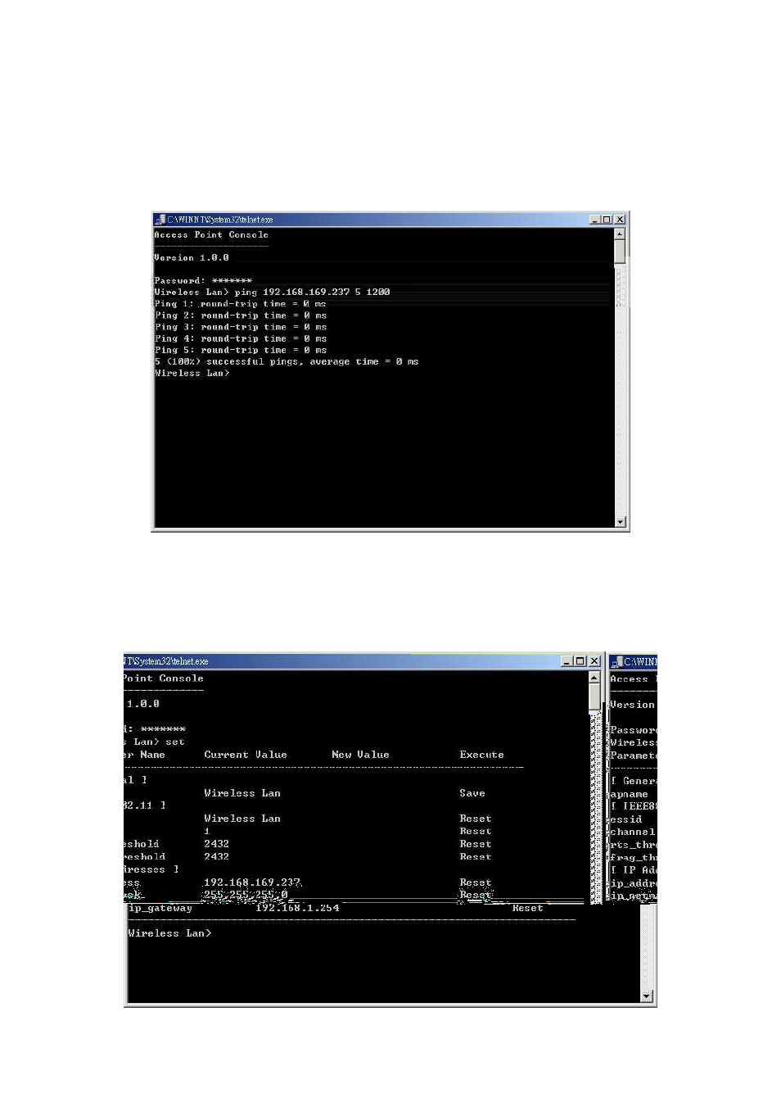The image size is (781, 1107).
Task: Click the 'Ping 1: round-trip time' line
Action: pyautogui.click(x=241, y=303)
